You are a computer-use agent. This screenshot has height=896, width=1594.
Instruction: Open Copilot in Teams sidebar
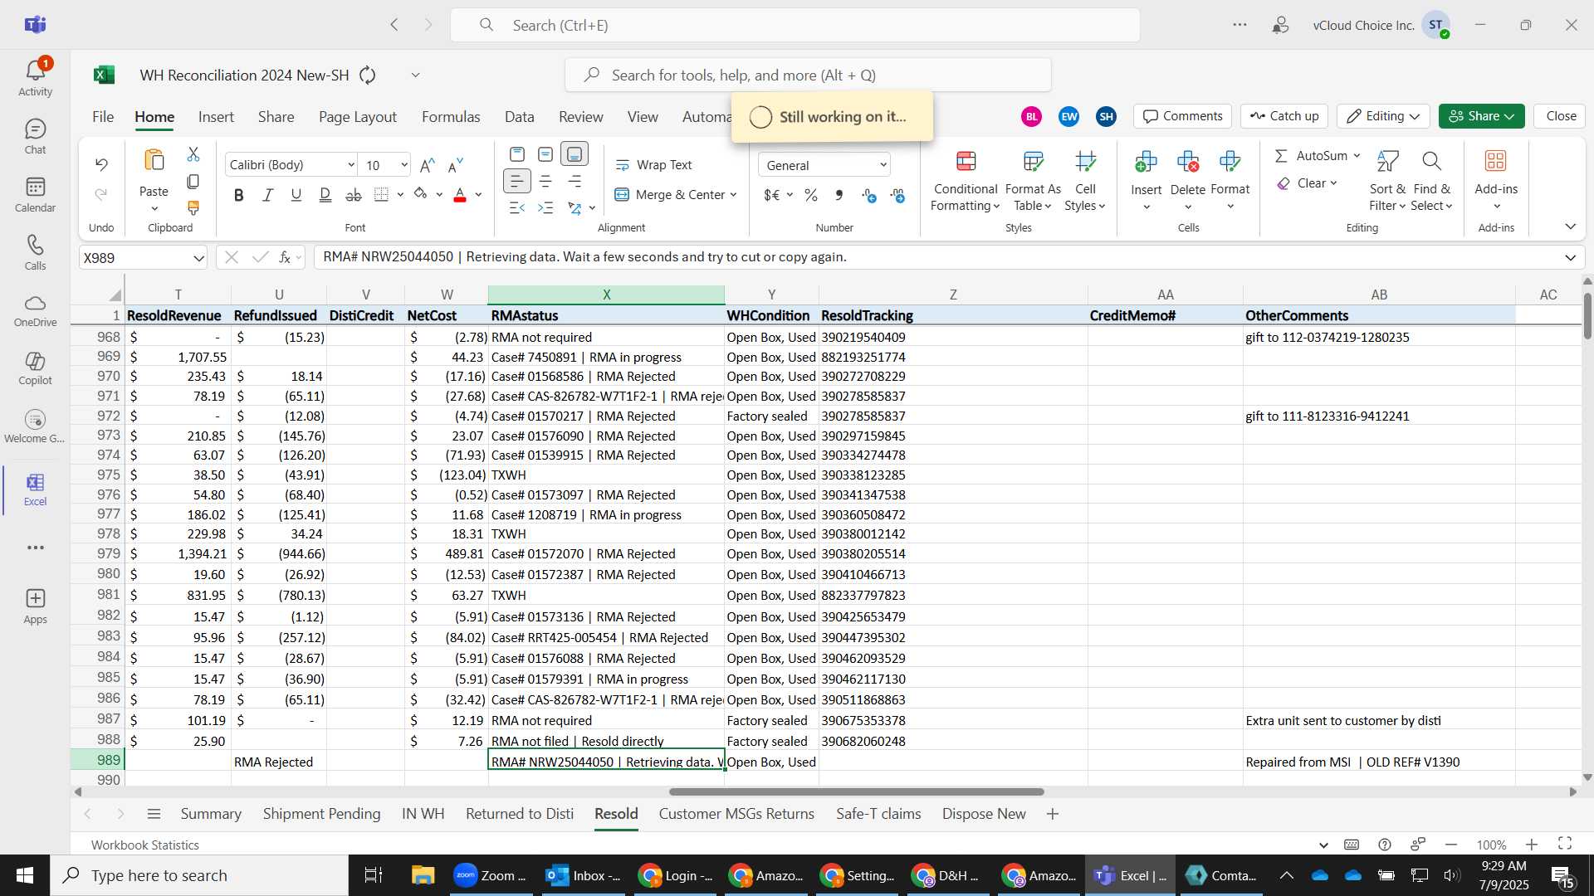tap(35, 369)
